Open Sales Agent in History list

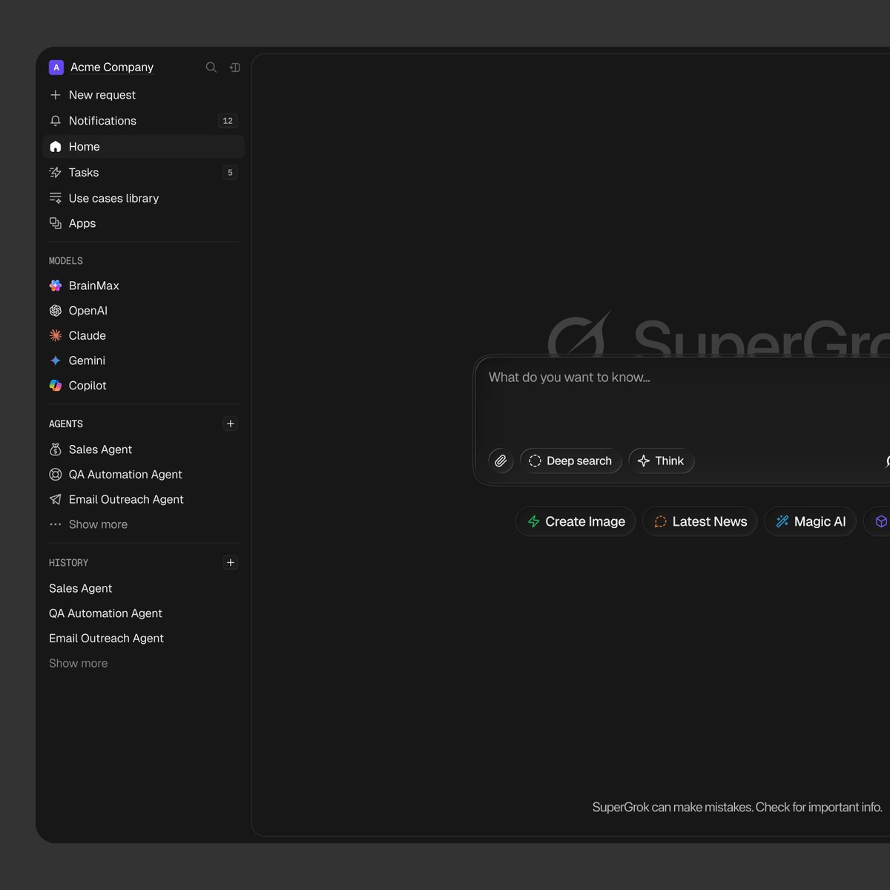tap(81, 588)
